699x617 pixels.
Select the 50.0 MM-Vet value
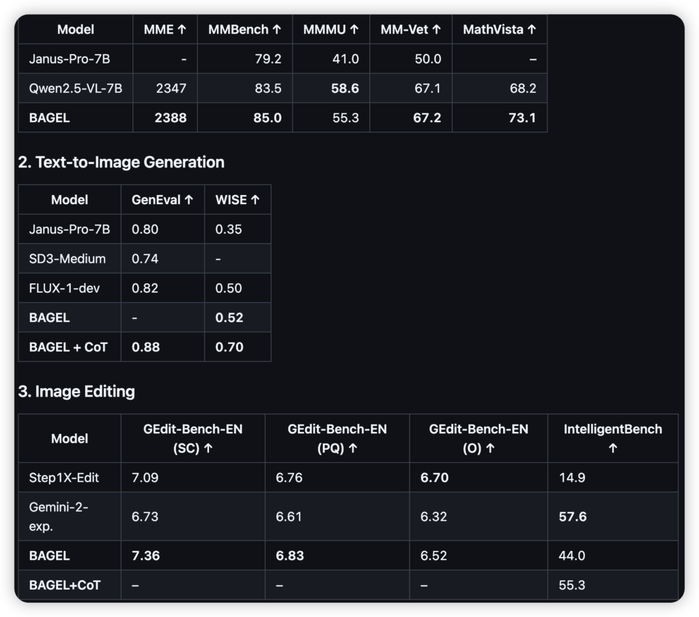click(x=428, y=59)
